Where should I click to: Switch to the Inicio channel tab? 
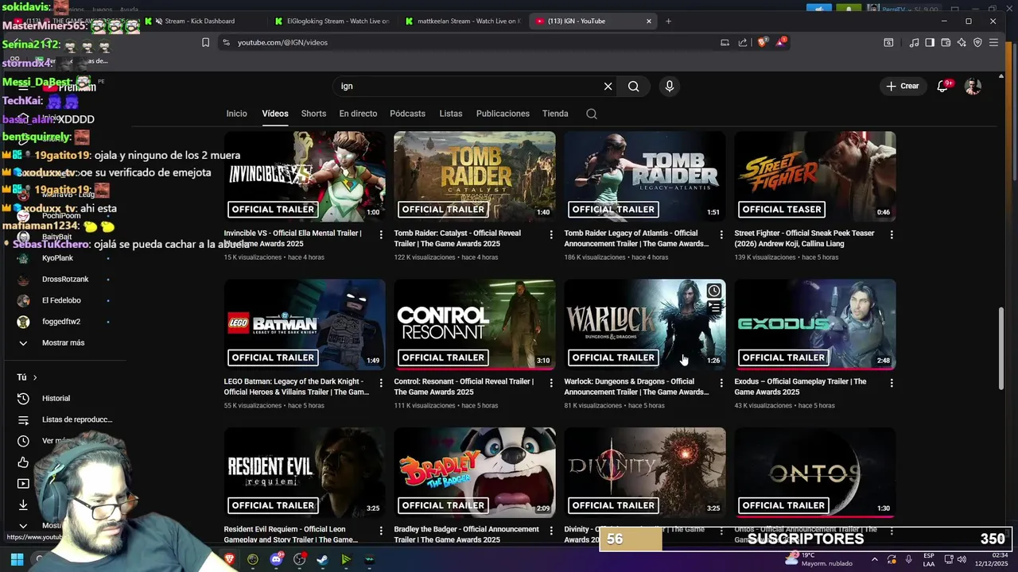pyautogui.click(x=237, y=114)
